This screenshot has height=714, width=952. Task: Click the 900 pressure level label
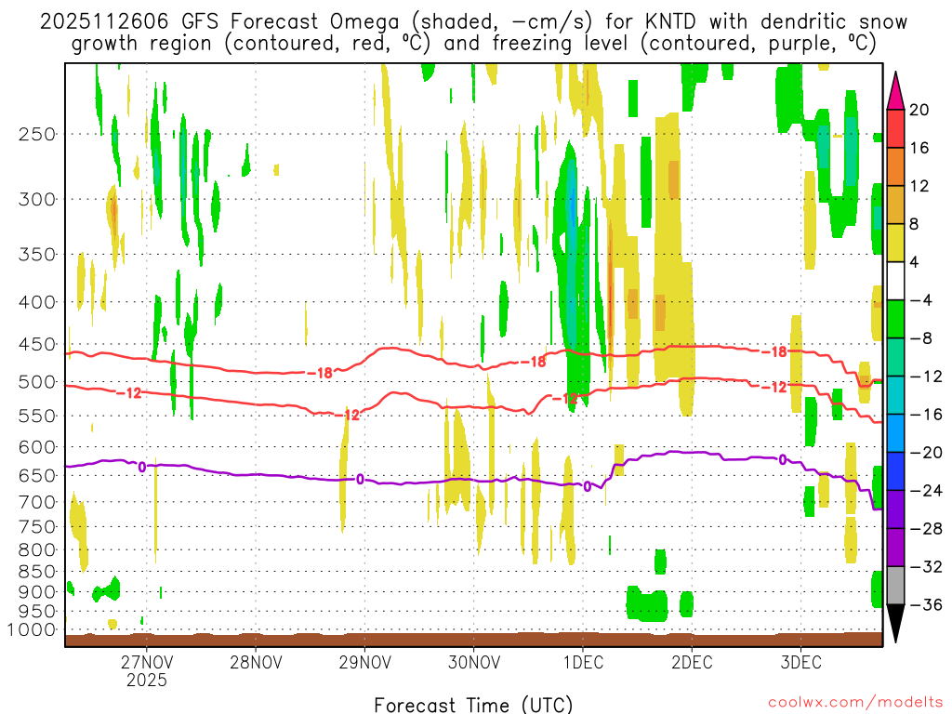coord(37,592)
